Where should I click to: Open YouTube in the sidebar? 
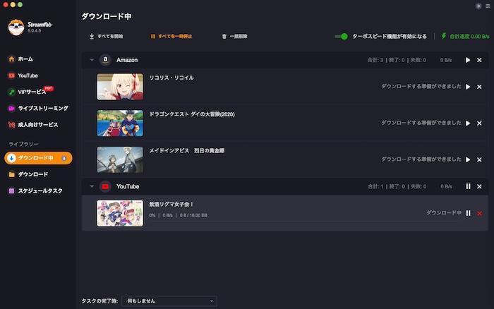(23, 75)
